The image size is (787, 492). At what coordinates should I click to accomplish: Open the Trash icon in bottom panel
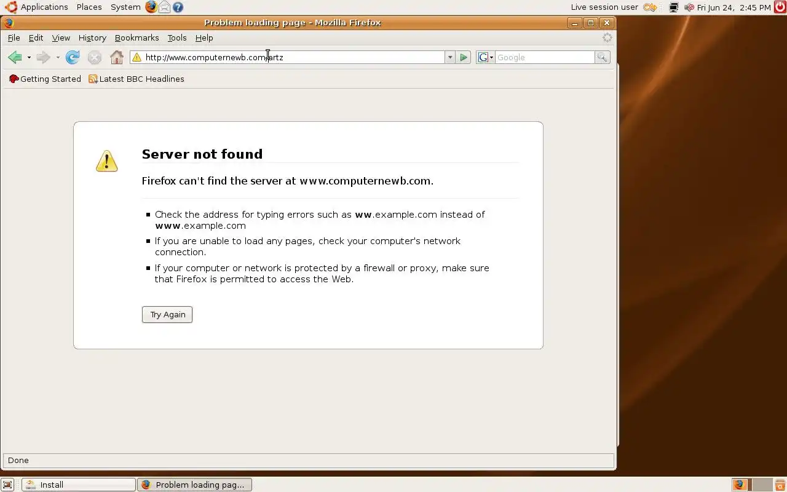click(x=780, y=485)
